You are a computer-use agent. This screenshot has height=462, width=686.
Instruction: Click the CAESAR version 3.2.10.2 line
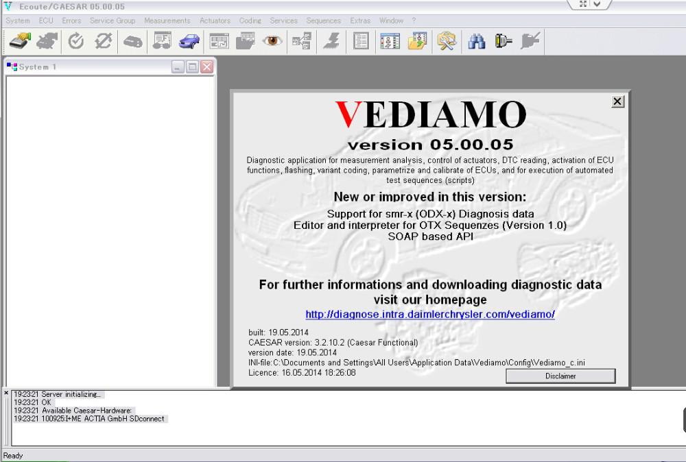333,342
